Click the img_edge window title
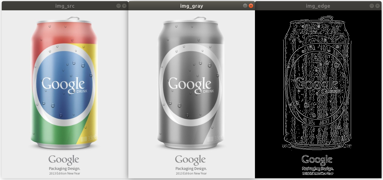The height and width of the screenshot is (180, 383). coord(318,6)
